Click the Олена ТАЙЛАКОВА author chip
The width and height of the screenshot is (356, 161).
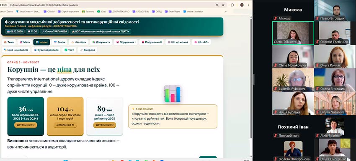point(54,31)
